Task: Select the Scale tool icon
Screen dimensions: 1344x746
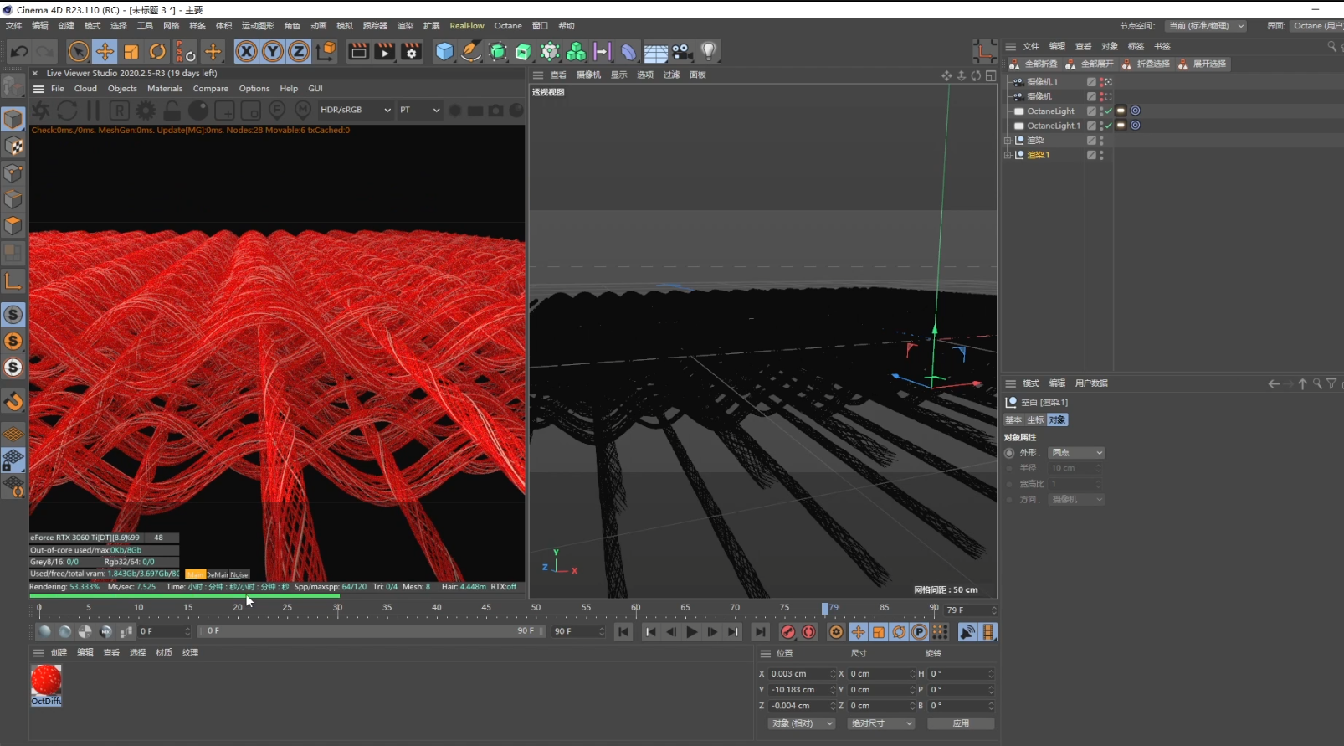Action: point(131,52)
